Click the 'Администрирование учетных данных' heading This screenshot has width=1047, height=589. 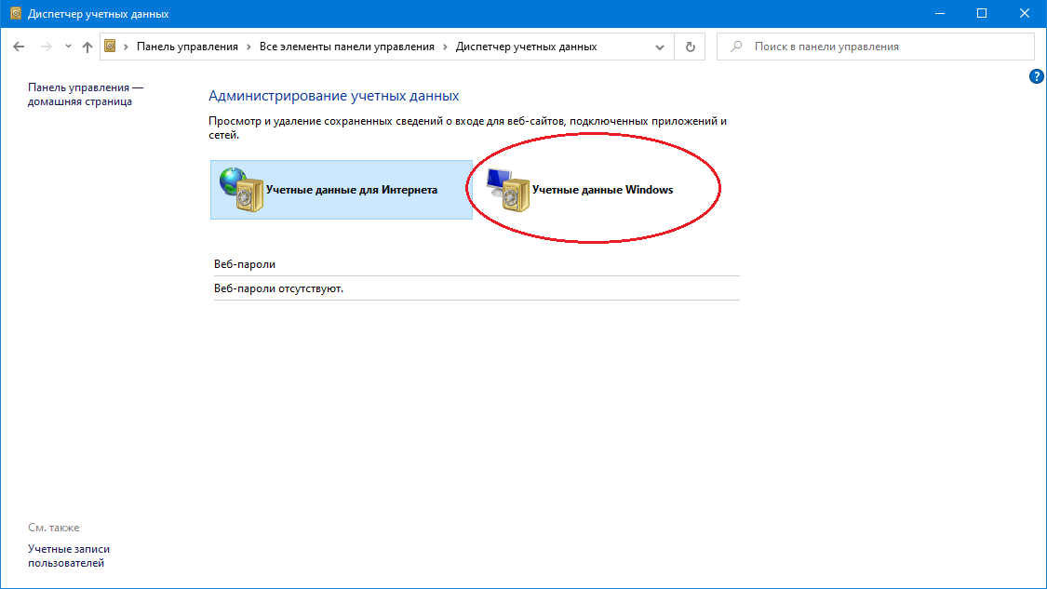click(x=334, y=96)
